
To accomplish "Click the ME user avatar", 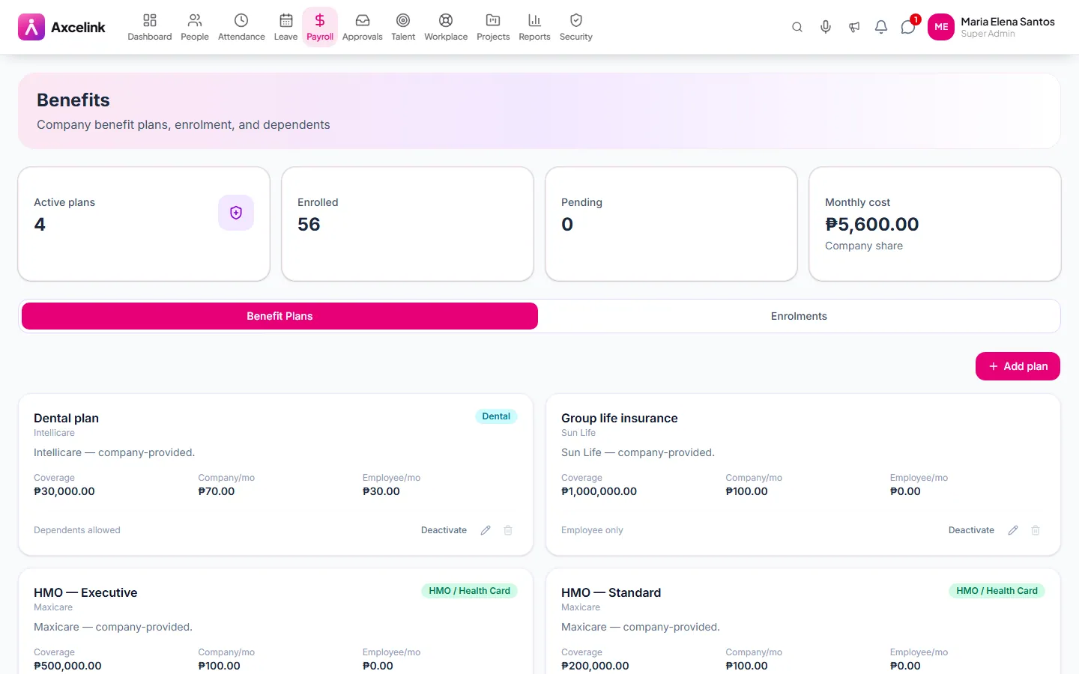I will pyautogui.click(x=941, y=27).
